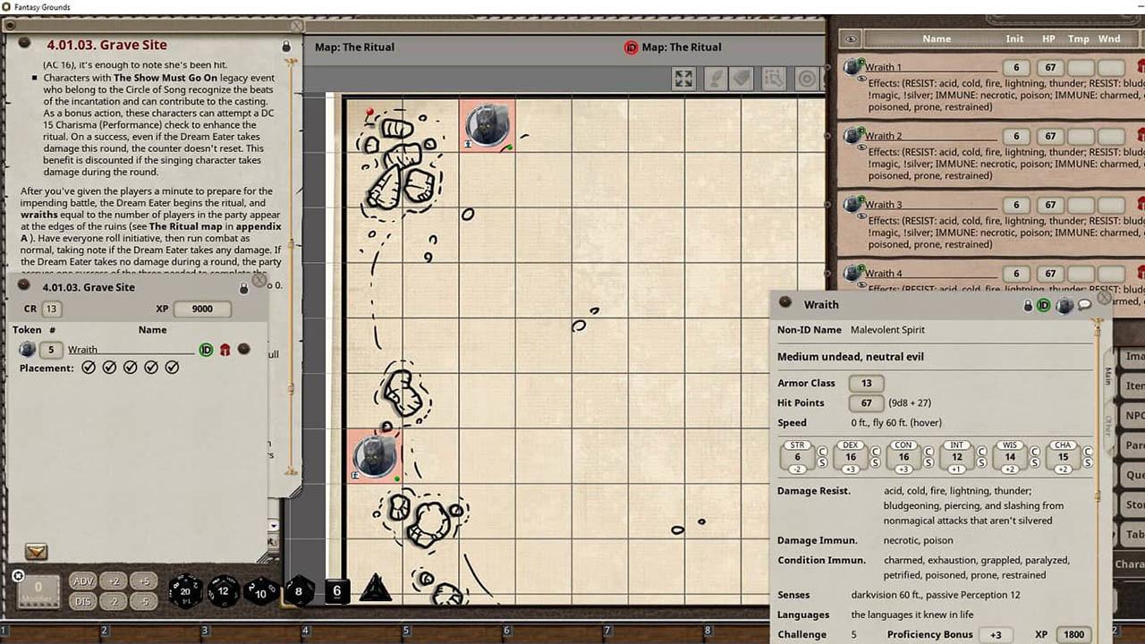Toggle global visibility eye in combat tracker header

[851, 39]
